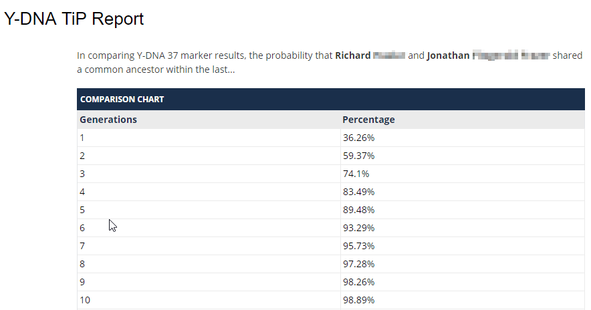Select the 98.26% percentage value
The width and height of the screenshot is (591, 310).
tap(358, 282)
